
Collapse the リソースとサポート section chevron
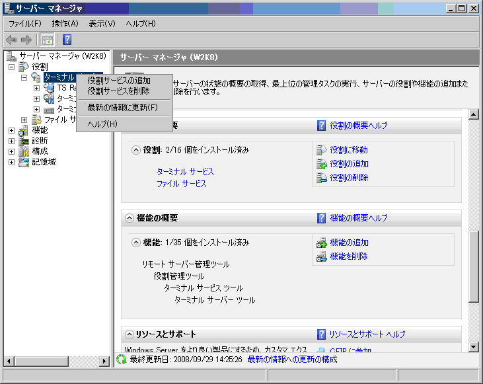click(x=130, y=334)
